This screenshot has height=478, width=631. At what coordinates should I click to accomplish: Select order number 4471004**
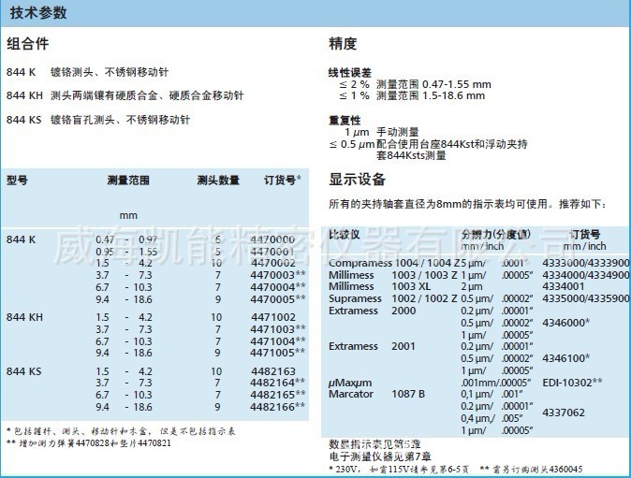pyautogui.click(x=278, y=341)
